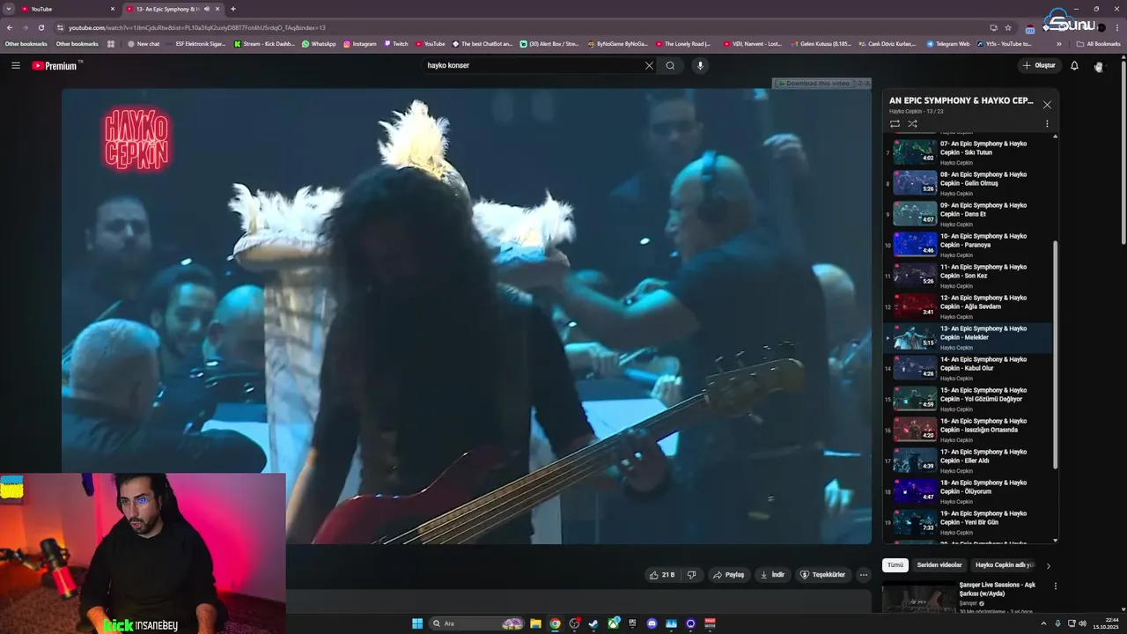Click the Oluştur create button
The width and height of the screenshot is (1127, 634).
coord(1039,65)
